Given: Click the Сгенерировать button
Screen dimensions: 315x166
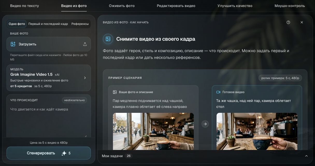Looking at the screenshot, I should coord(49,153).
